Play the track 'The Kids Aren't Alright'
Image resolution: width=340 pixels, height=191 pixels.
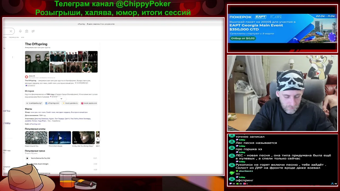[x=27, y=164]
